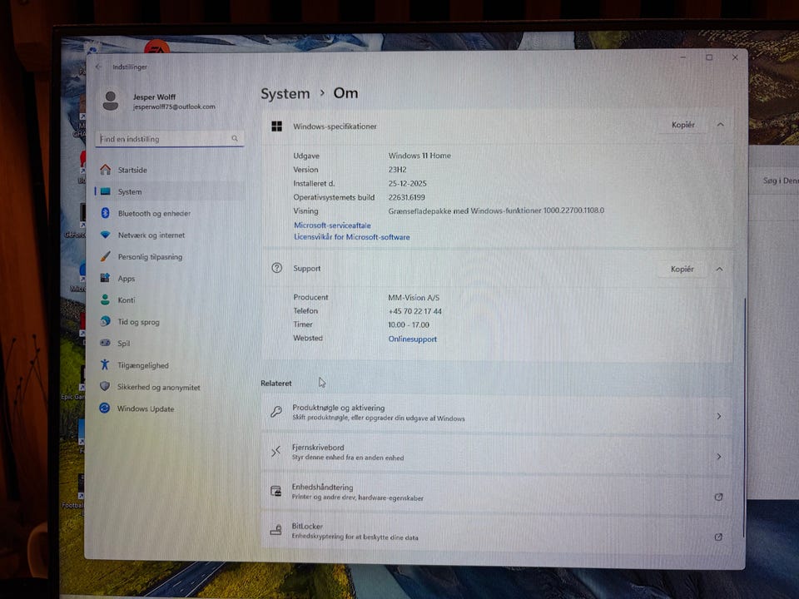The height and width of the screenshot is (599, 799).
Task: Click the Spil gamepad icon
Action: [x=105, y=343]
